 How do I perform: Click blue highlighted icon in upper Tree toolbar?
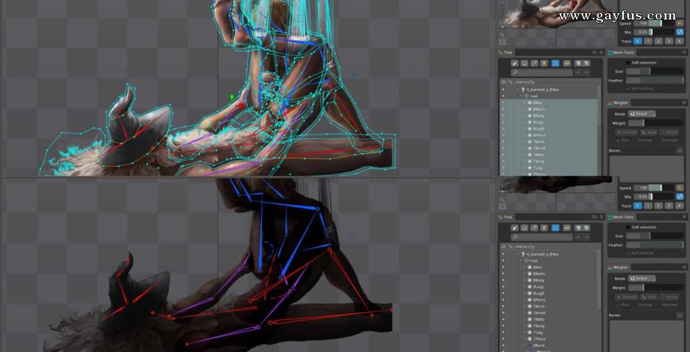click(555, 63)
